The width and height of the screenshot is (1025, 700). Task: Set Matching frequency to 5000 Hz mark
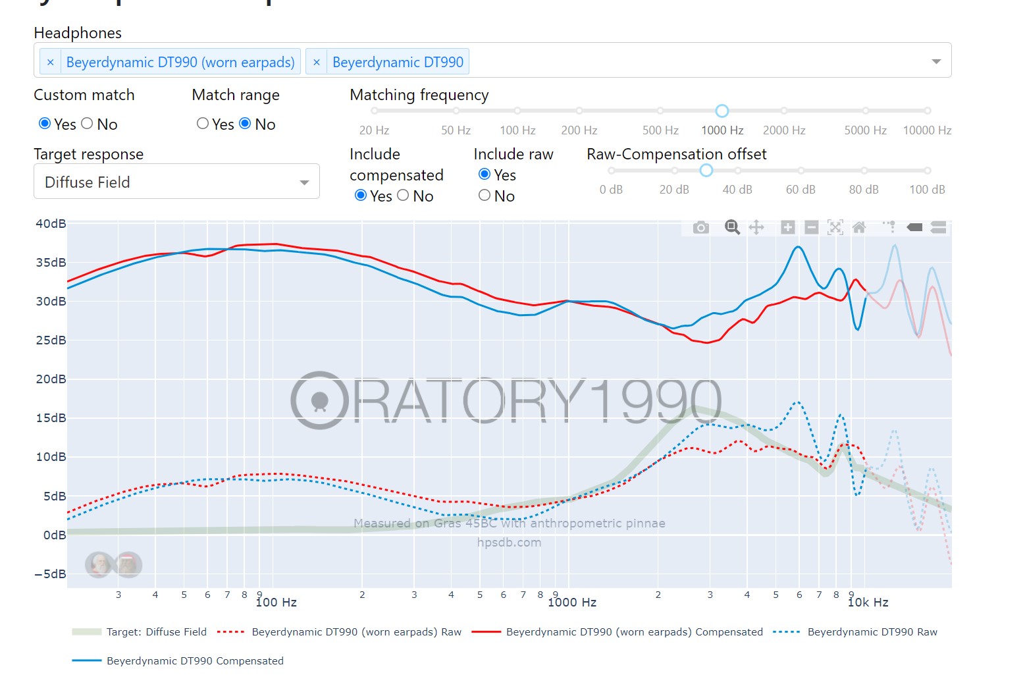pyautogui.click(x=866, y=111)
